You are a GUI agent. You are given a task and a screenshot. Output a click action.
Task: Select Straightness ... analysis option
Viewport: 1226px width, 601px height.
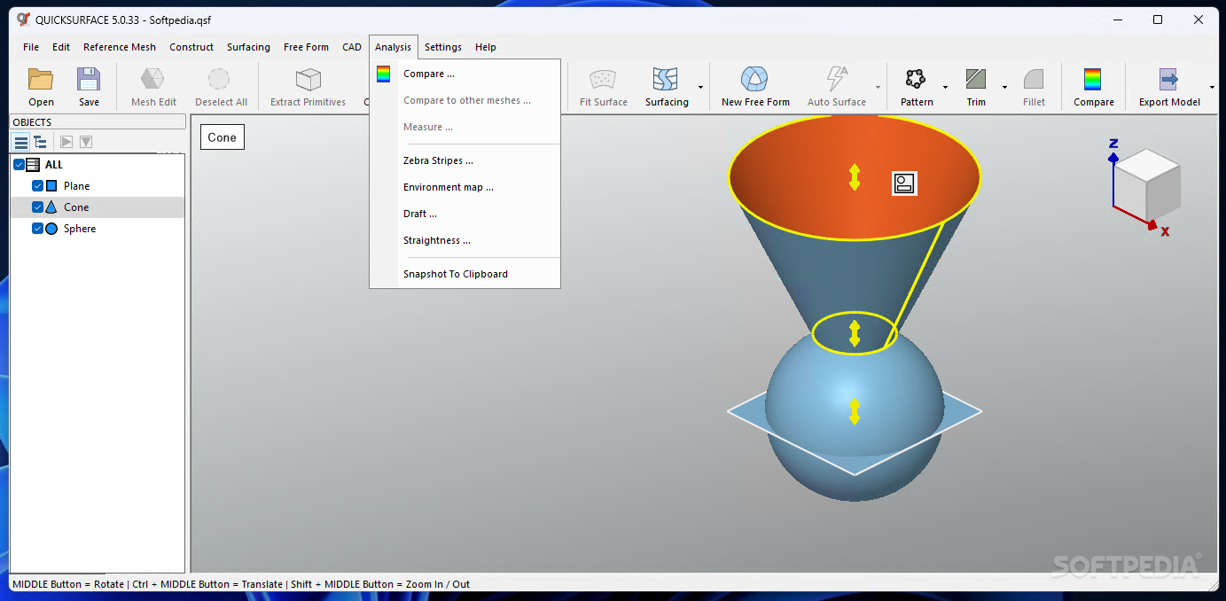465,240
